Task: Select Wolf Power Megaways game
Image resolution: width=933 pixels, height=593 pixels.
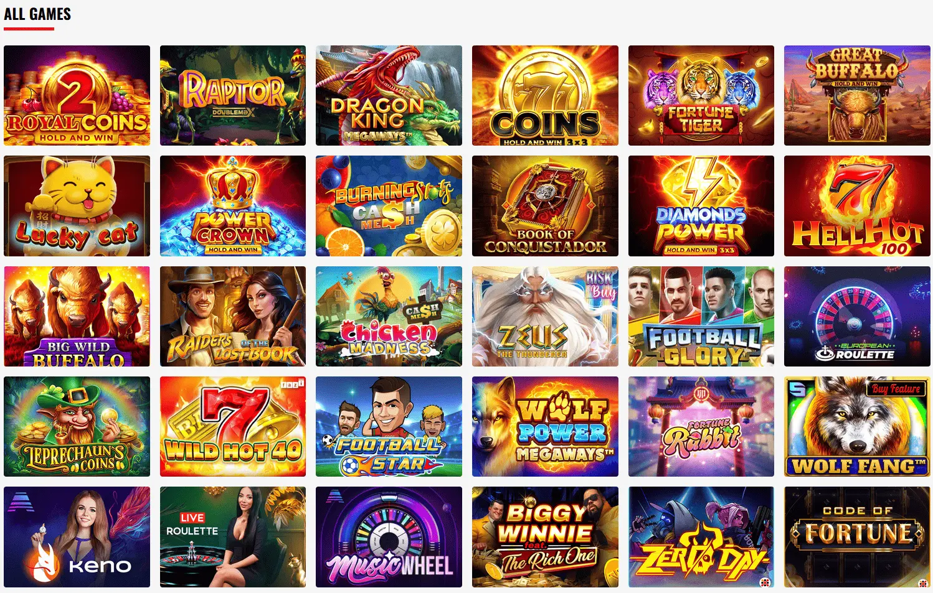Action: point(545,426)
